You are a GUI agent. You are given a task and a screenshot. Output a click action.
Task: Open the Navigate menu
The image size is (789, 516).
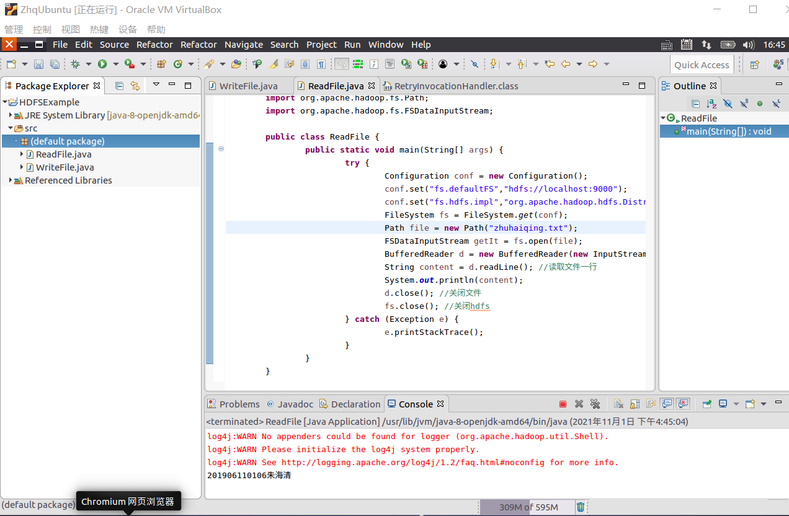tap(243, 45)
